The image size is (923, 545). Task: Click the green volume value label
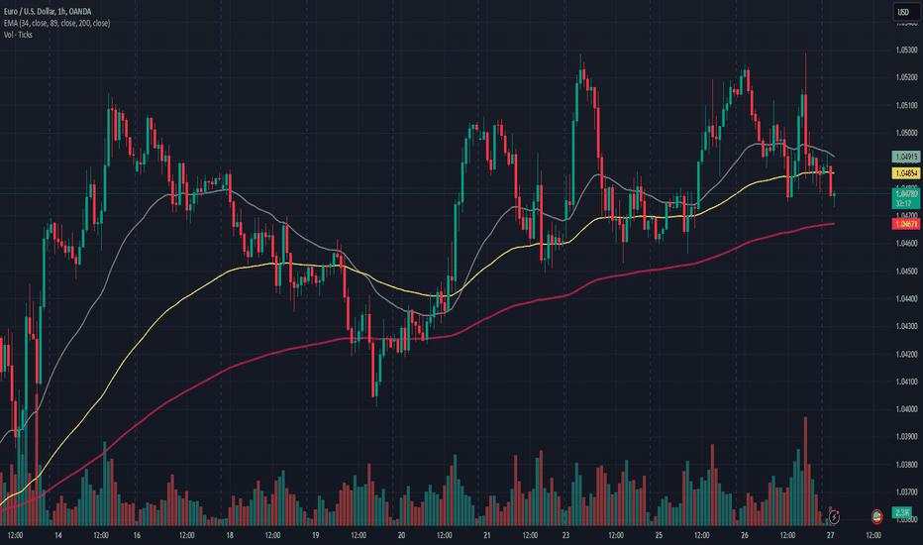903,511
